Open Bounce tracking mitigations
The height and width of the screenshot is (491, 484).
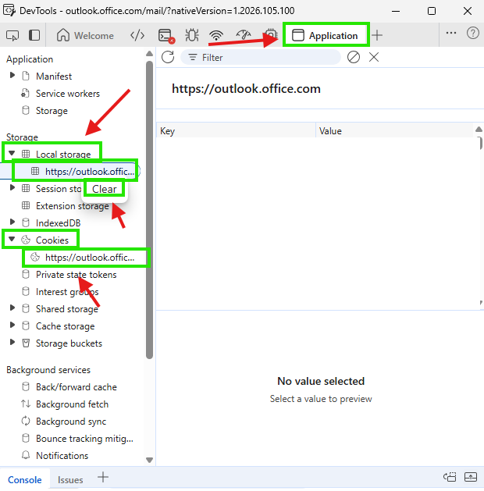[84, 439]
